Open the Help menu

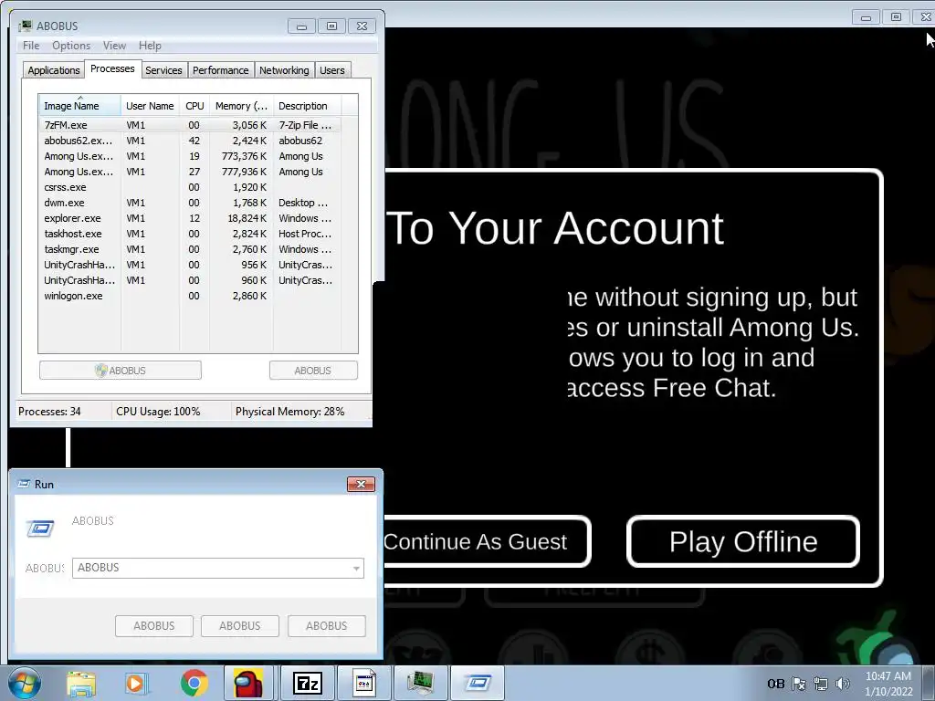click(x=150, y=46)
